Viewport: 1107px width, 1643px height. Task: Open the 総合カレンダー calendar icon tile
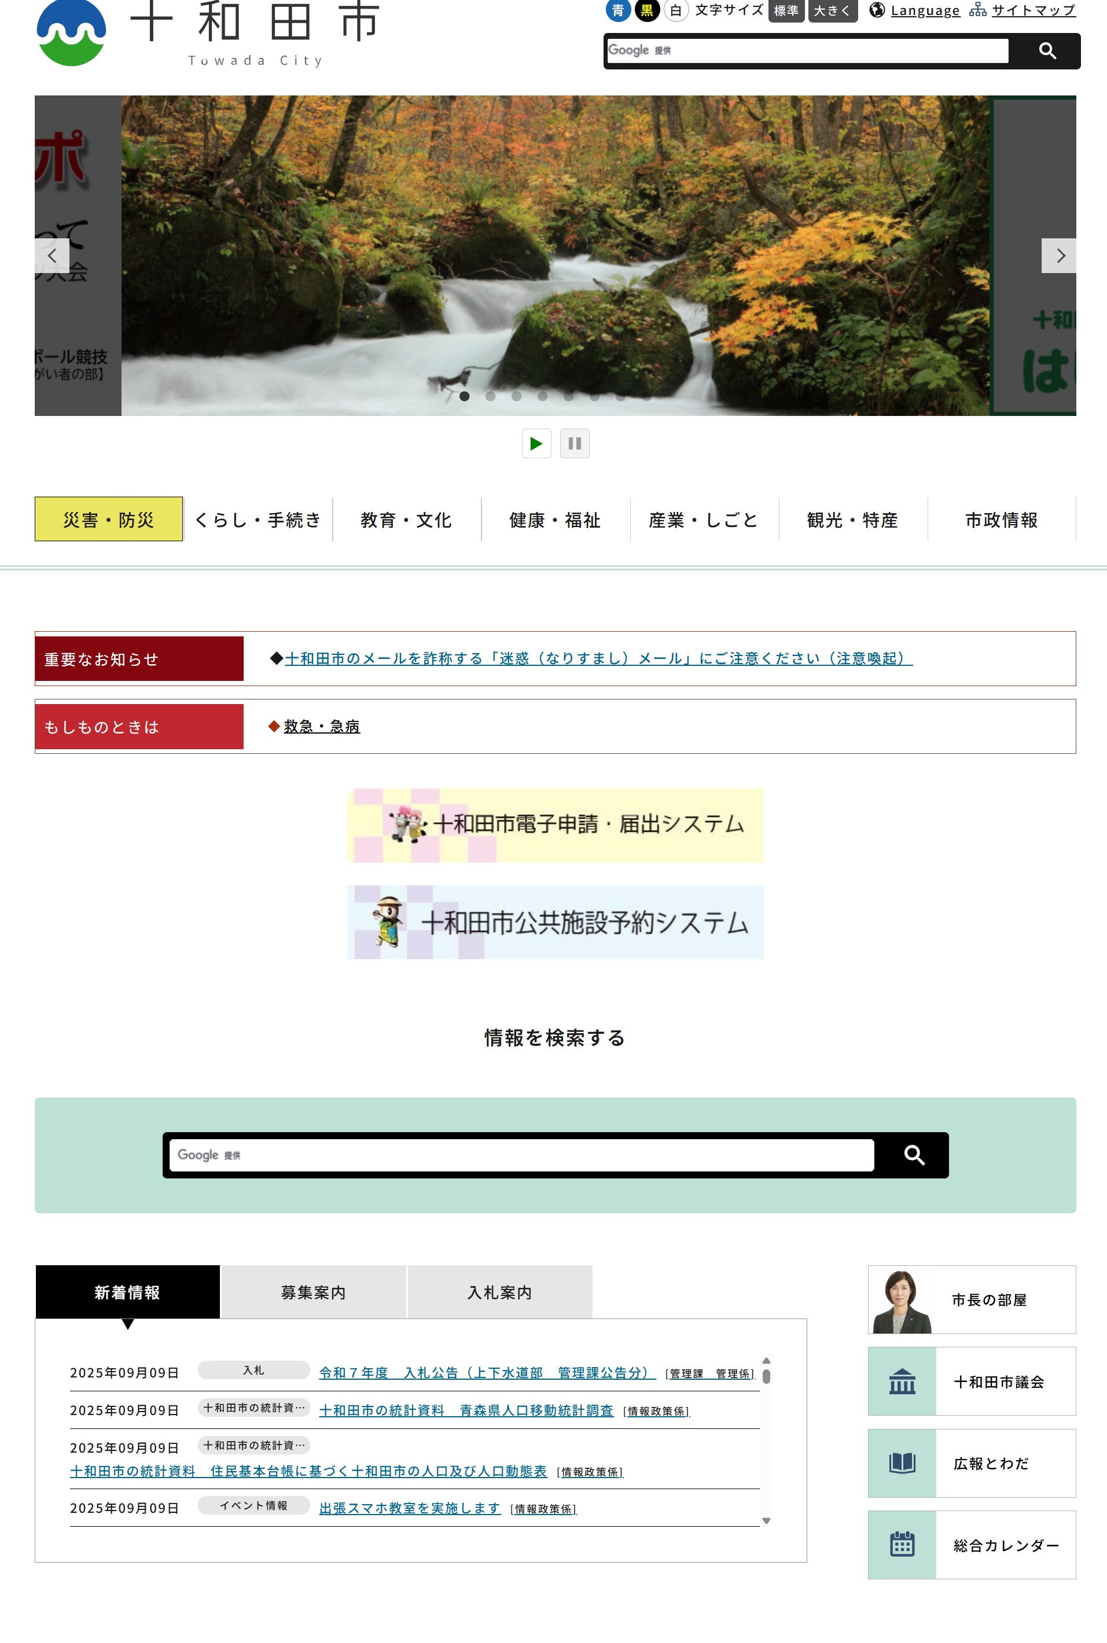902,1544
